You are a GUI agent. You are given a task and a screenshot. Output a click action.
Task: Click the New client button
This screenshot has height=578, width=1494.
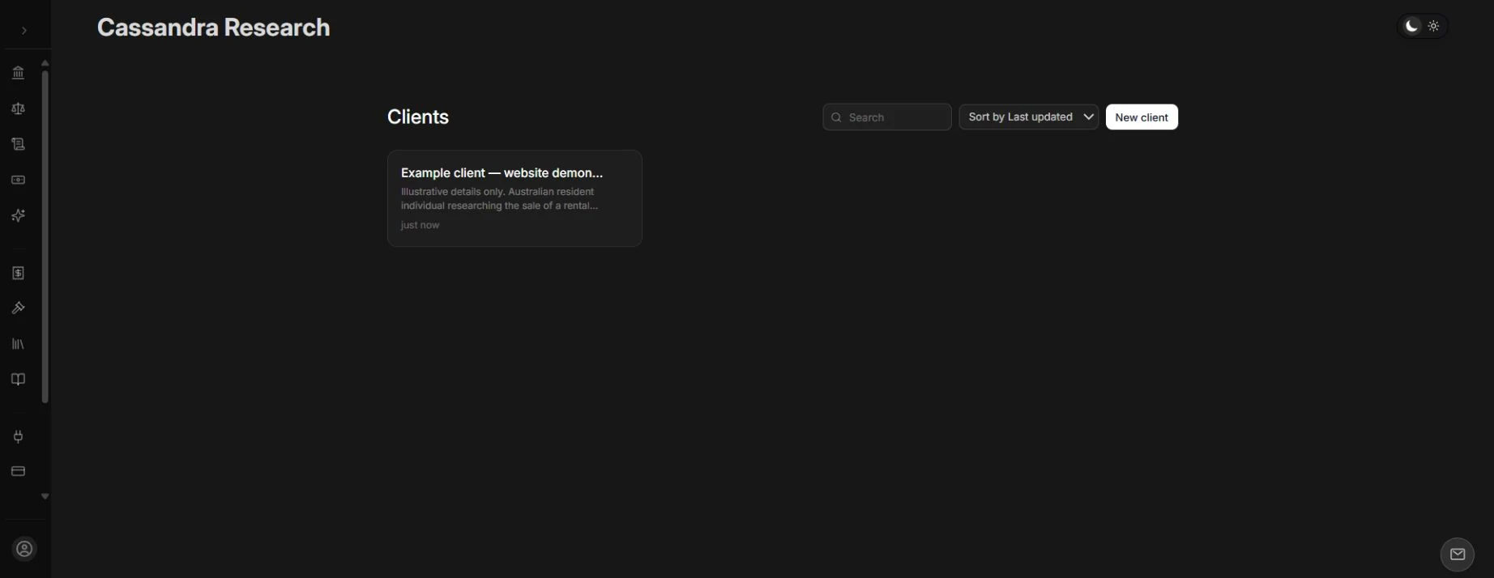[1142, 117]
